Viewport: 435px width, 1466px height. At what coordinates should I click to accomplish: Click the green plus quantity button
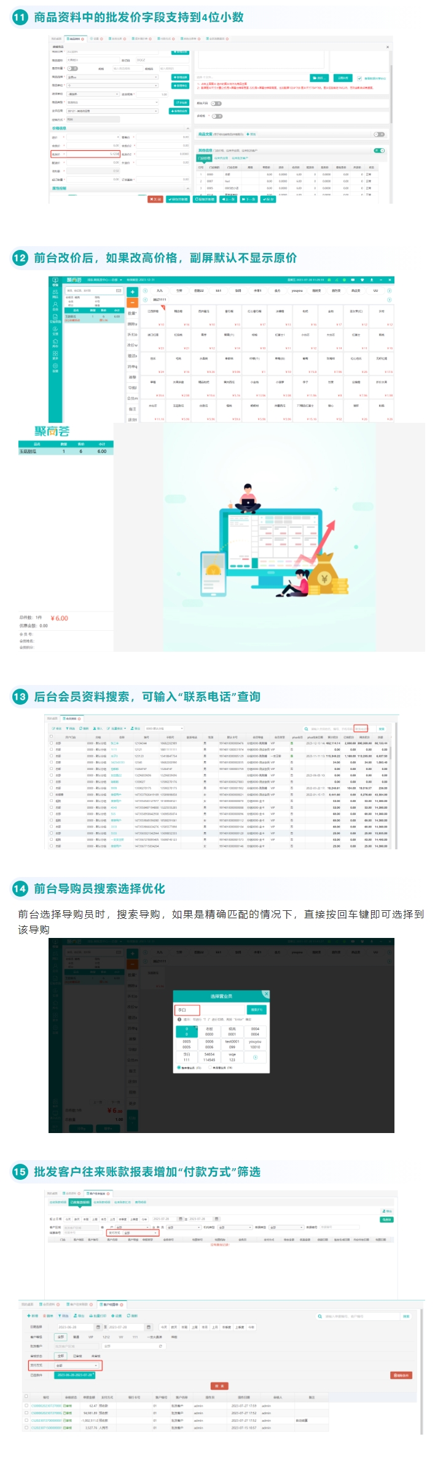(132, 292)
